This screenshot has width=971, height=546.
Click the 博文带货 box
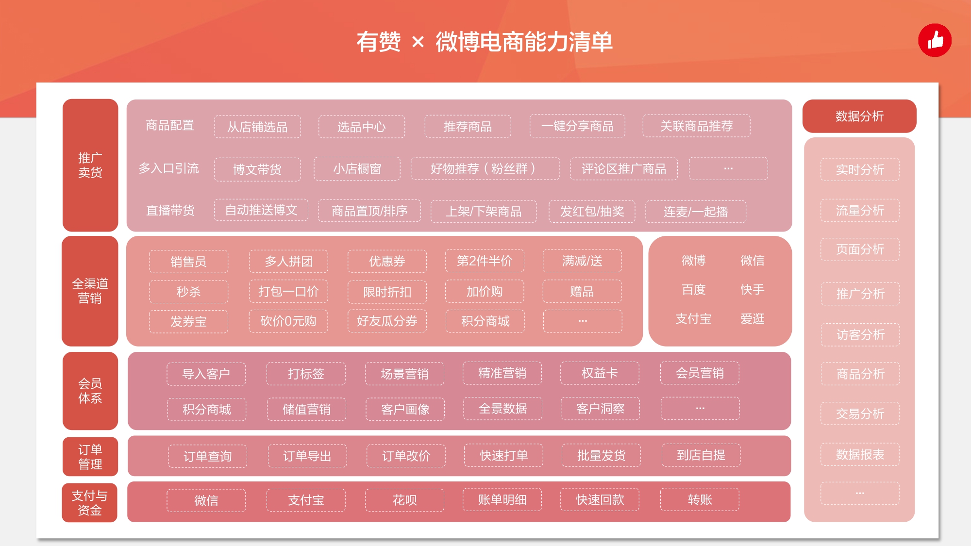(257, 169)
